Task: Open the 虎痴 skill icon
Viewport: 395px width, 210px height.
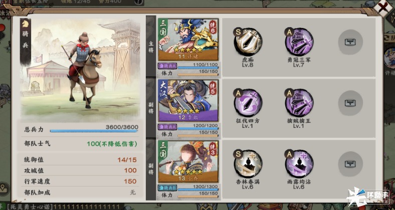Action: pyautogui.click(x=248, y=42)
